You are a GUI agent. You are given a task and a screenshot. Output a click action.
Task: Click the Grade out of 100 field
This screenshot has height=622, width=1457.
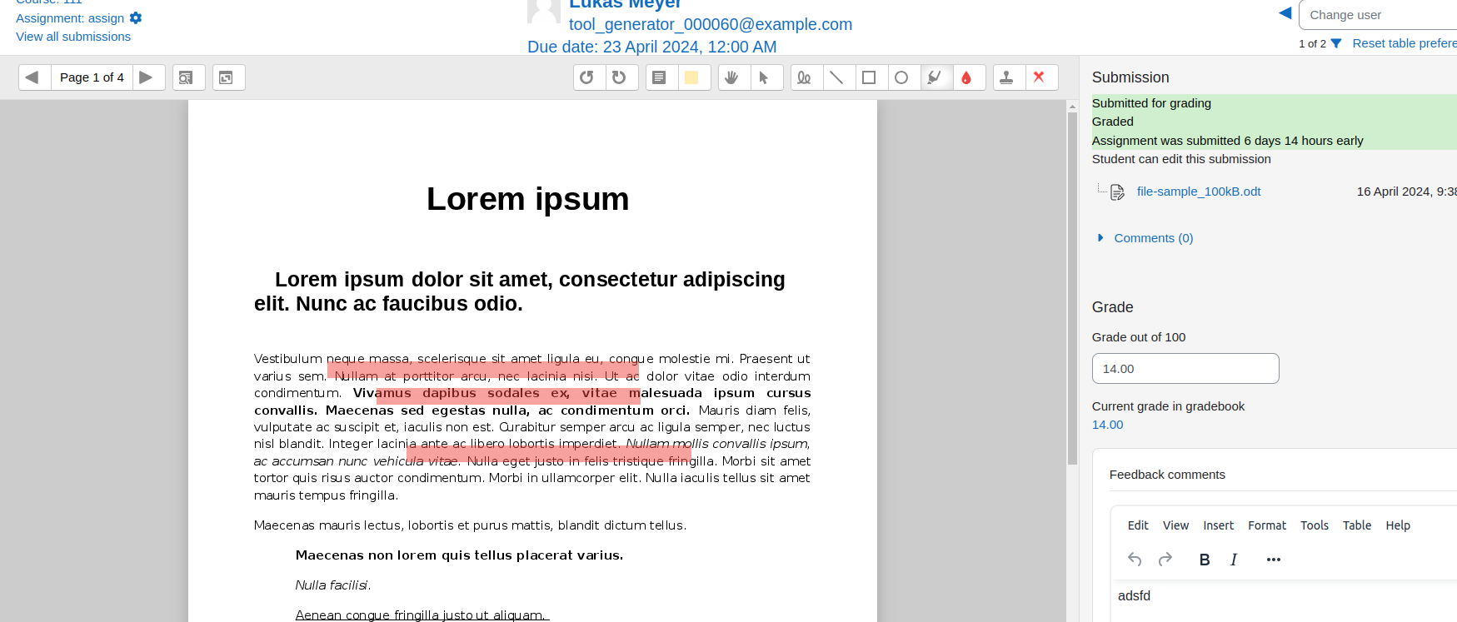(1185, 369)
